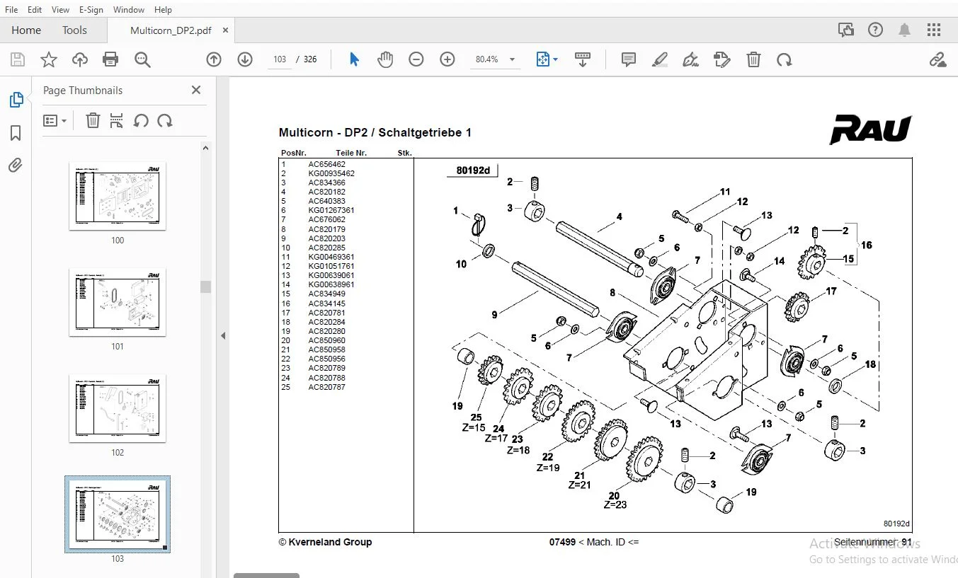Expand the zoom level dropdown
Viewport: 958px width, 578px height.
tap(513, 59)
